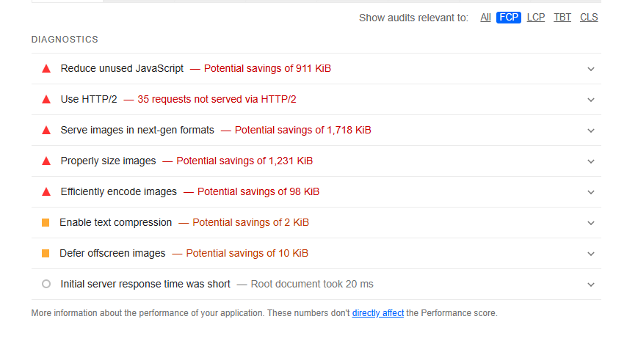Expand the Use HTTP/2 audit chevron
Image resolution: width=638 pixels, height=341 pixels.
591,100
